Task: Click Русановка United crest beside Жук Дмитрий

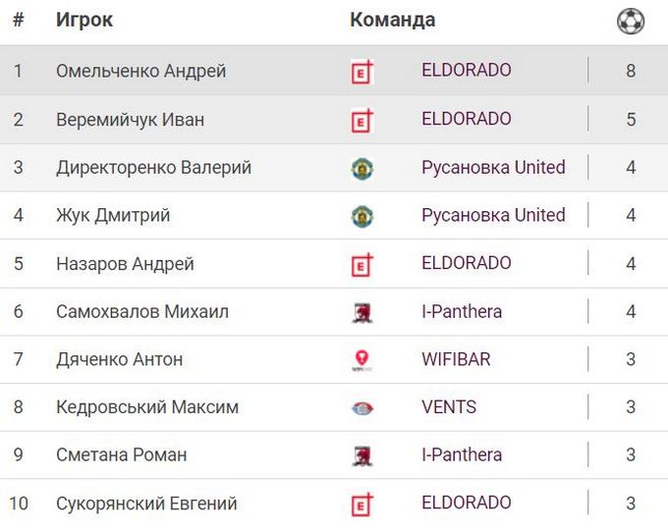Action: pyautogui.click(x=362, y=216)
